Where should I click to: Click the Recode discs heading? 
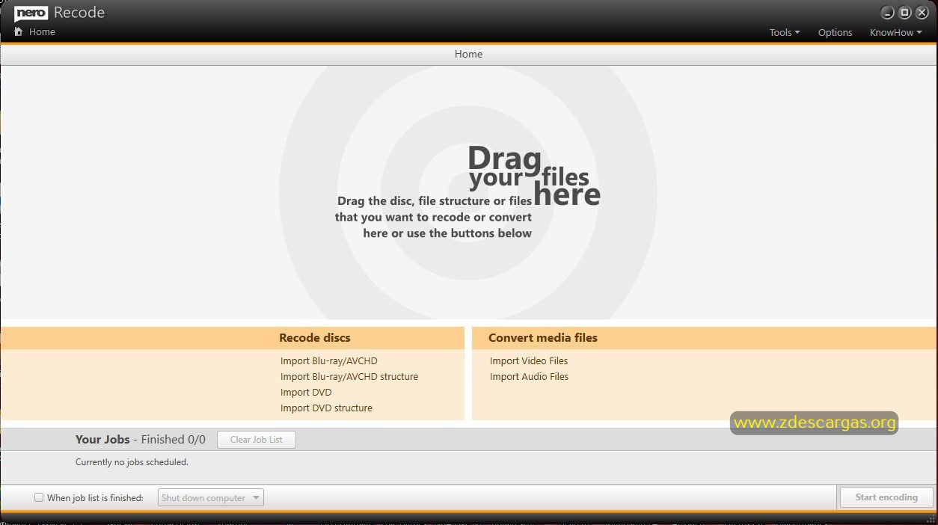(x=315, y=338)
